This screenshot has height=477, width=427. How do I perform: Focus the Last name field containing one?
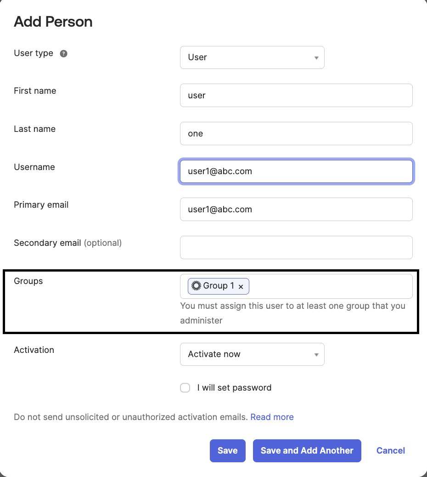(296, 134)
